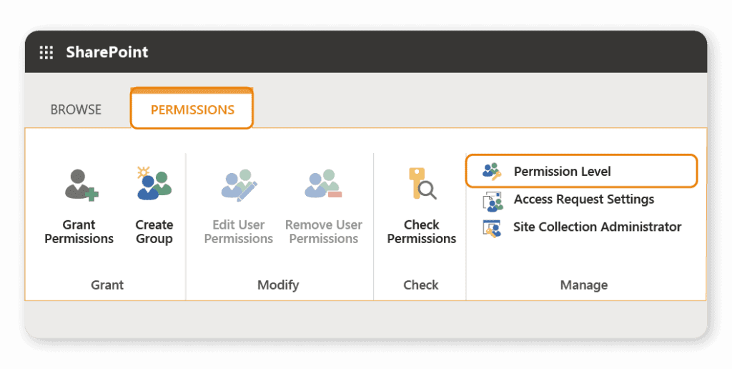This screenshot has height=369, width=732.
Task: Click the Create Group people icon
Action: click(154, 183)
